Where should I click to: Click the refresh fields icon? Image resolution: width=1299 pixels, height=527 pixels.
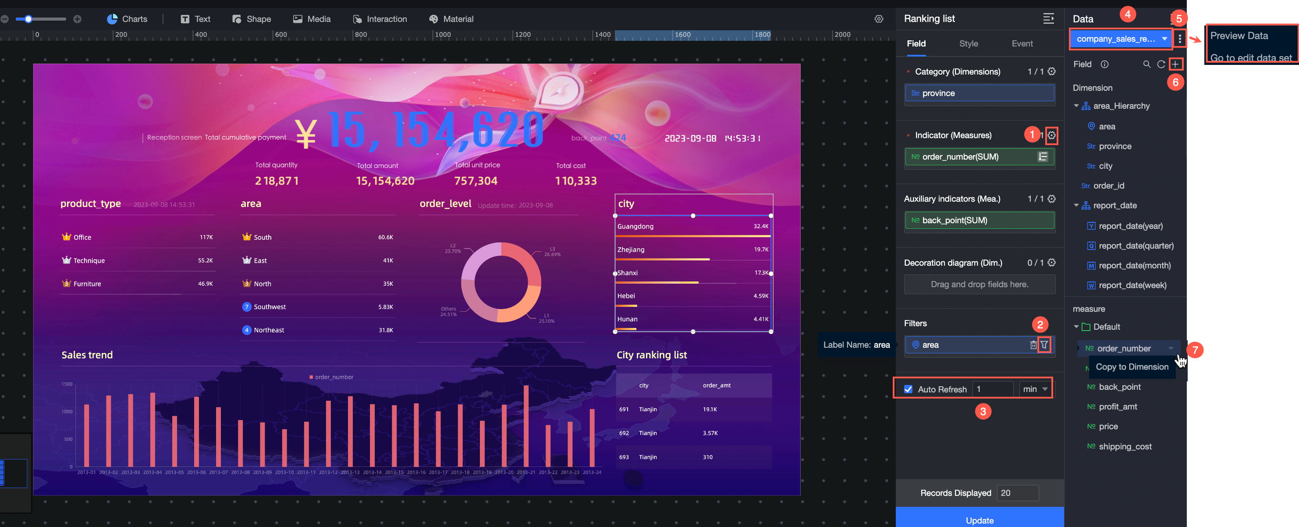(1161, 64)
